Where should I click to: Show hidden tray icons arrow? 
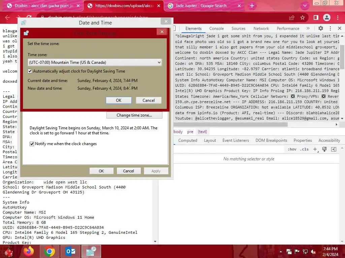[x=281, y=252]
